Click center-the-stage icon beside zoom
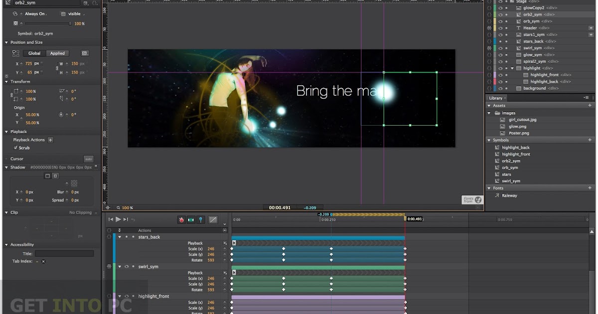The width and height of the screenshot is (598, 314). coord(108,207)
